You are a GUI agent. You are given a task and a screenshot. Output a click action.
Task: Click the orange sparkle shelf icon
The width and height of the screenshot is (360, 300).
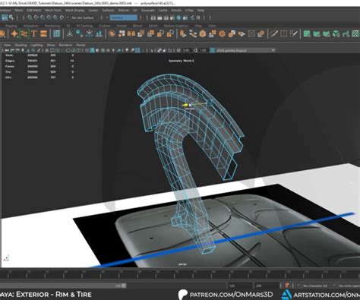(14, 33)
